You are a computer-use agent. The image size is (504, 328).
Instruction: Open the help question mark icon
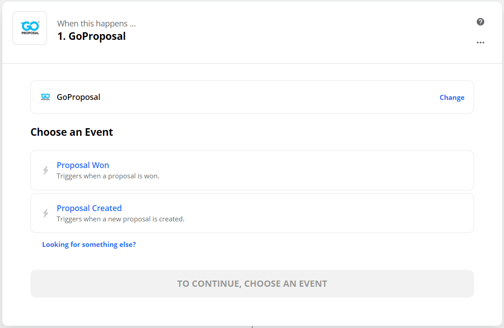pyautogui.click(x=480, y=22)
